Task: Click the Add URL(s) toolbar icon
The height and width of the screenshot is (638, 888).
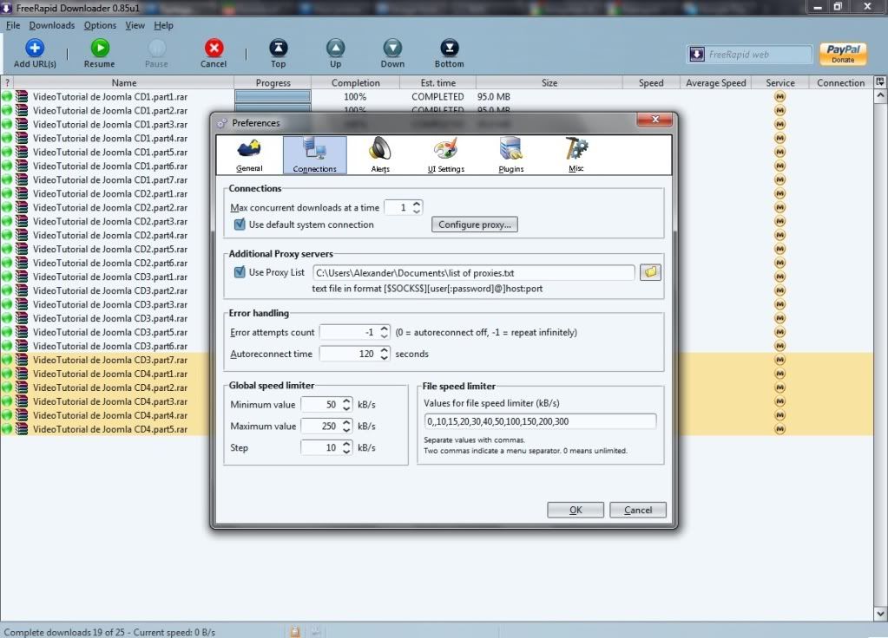Action: coord(35,48)
